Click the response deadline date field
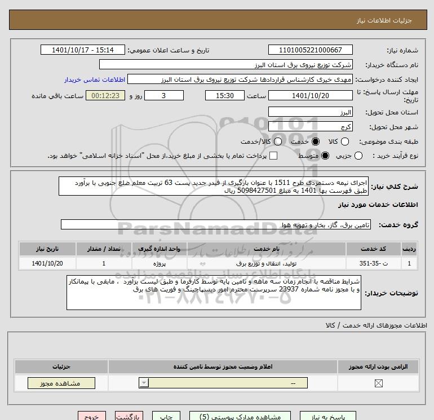434x420 pixels. [x=310, y=95]
